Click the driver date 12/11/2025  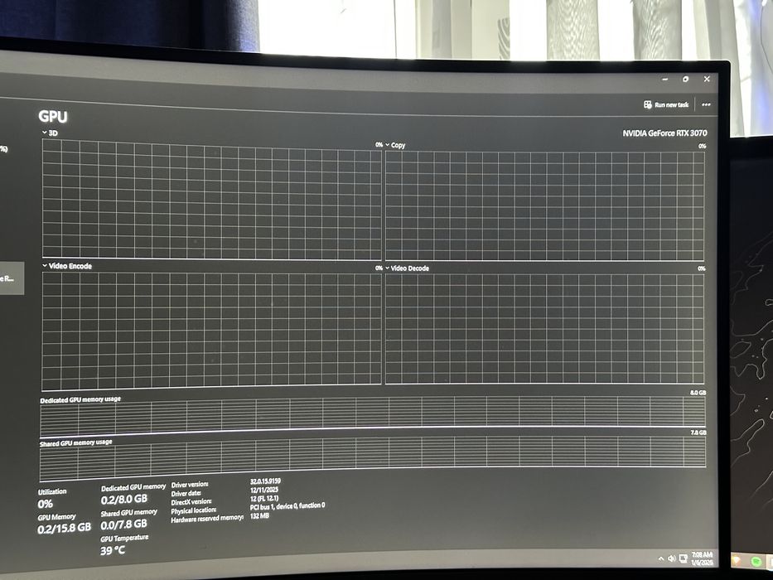pyautogui.click(x=264, y=490)
